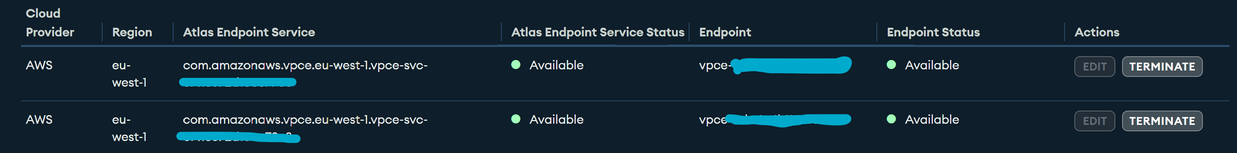Select the Atlas Endpoint Service Status header
The image size is (1237, 153).
(597, 32)
